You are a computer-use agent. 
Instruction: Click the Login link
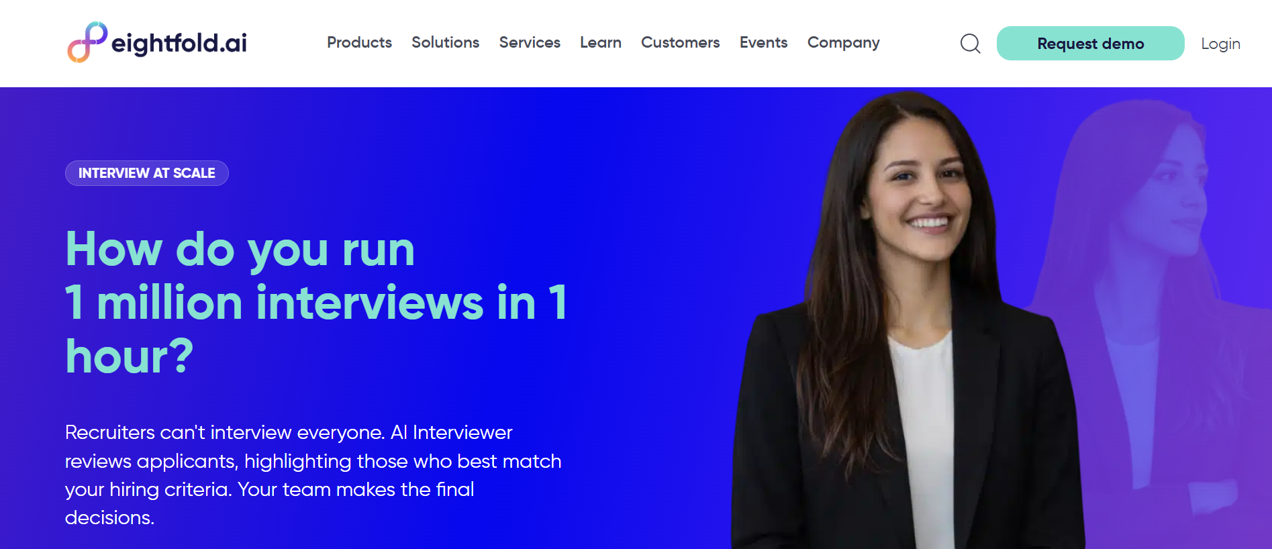tap(1220, 44)
